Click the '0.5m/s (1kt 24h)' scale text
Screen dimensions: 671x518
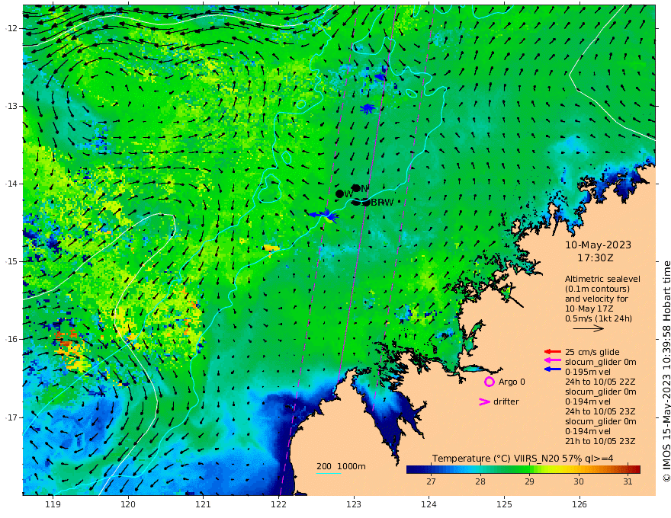pos(599,318)
